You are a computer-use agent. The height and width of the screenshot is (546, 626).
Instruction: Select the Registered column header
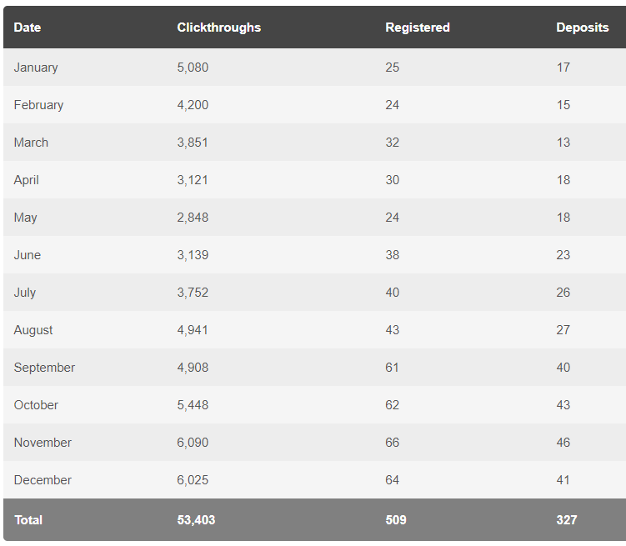click(418, 28)
